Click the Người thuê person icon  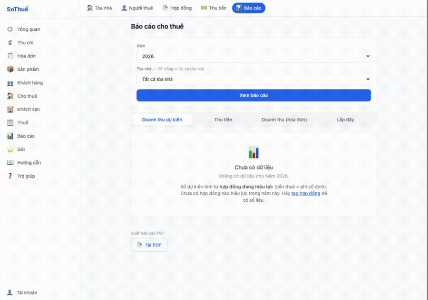[x=124, y=8]
